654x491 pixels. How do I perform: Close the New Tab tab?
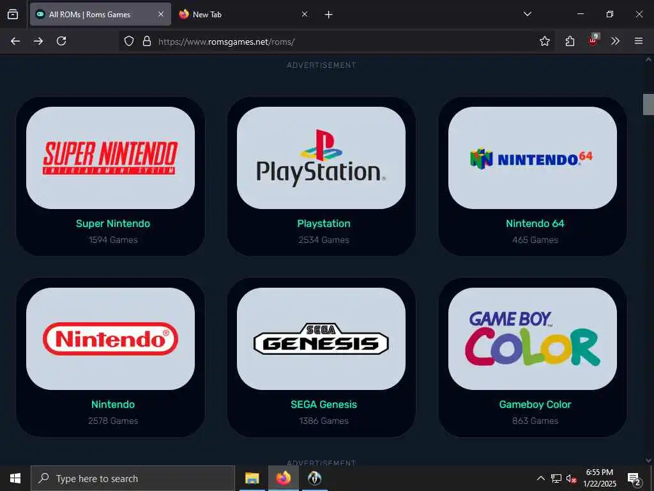point(305,14)
